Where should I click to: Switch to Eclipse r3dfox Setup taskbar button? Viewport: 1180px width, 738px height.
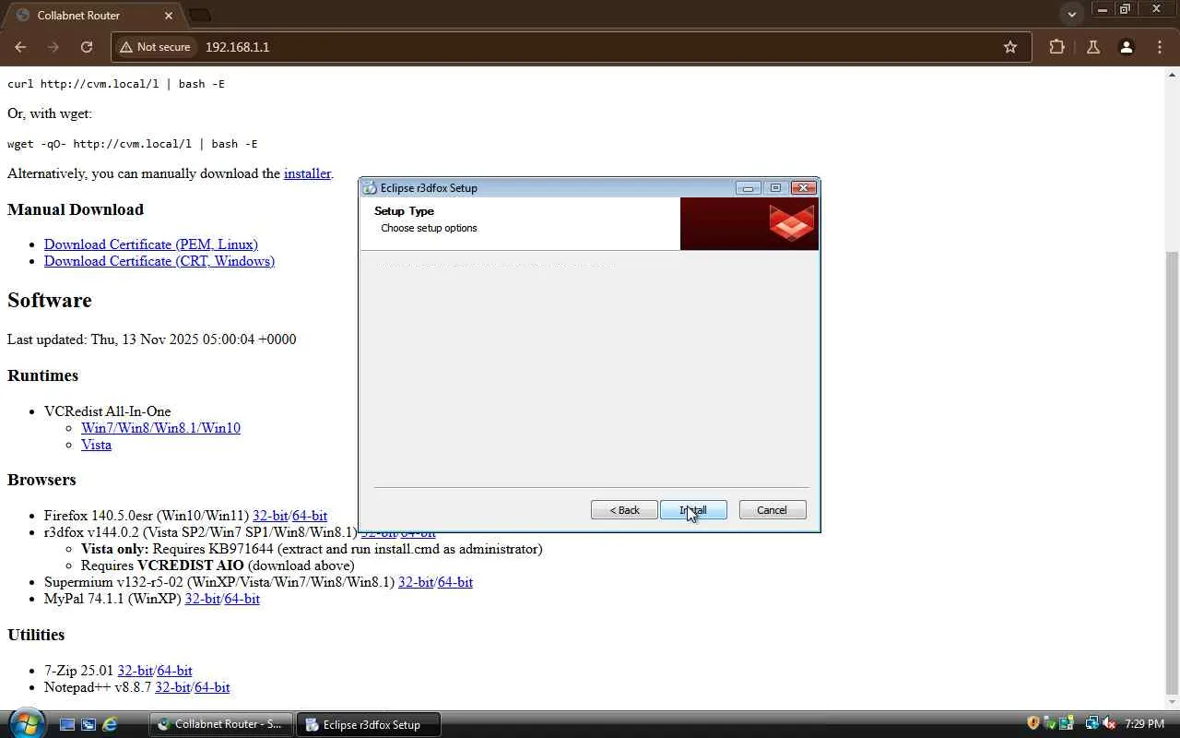[x=369, y=724]
